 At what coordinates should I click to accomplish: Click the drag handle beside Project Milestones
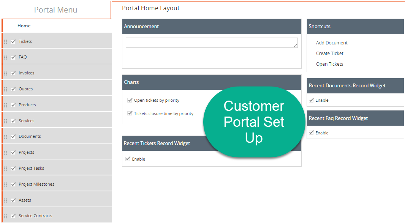click(x=5, y=184)
